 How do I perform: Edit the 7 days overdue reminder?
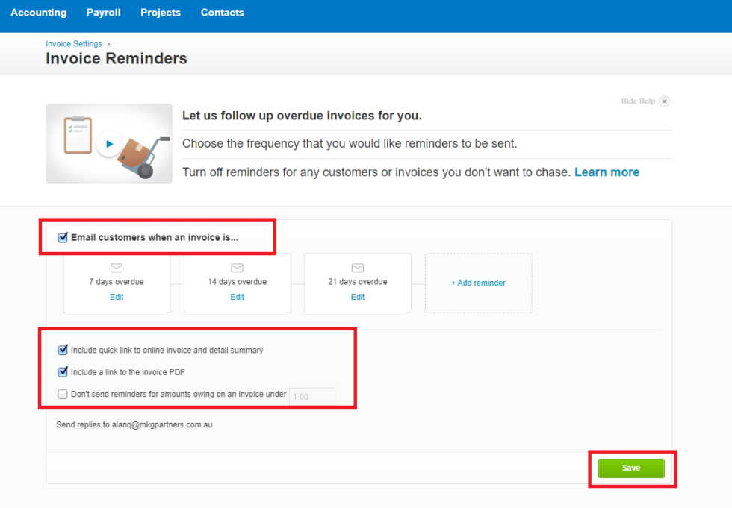tap(116, 296)
